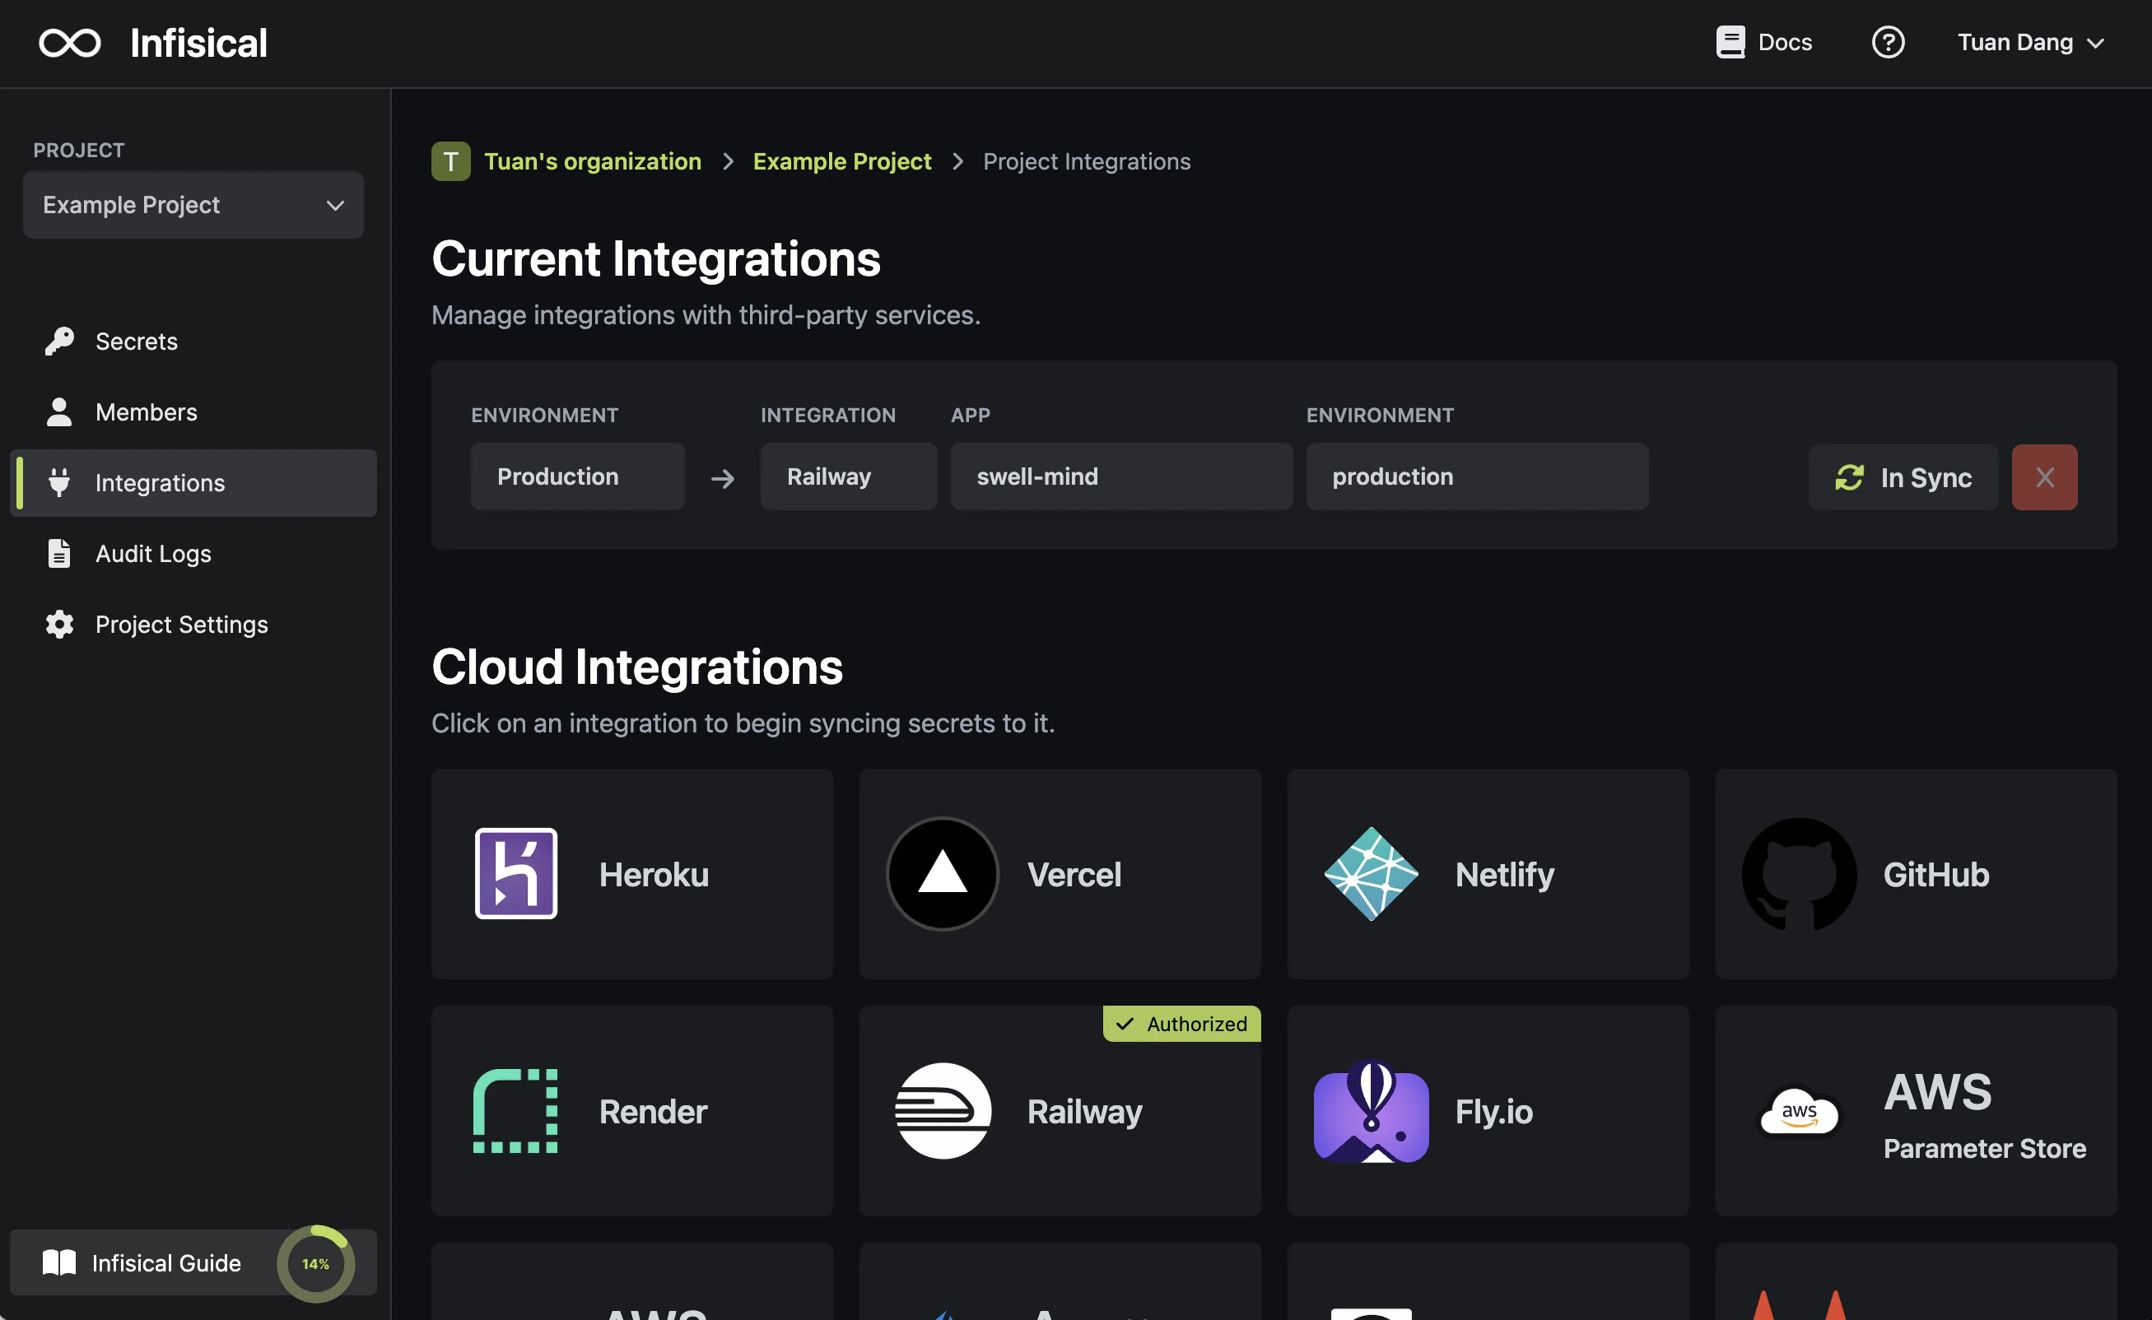Click the Cloud Integrations heading

[x=636, y=668]
